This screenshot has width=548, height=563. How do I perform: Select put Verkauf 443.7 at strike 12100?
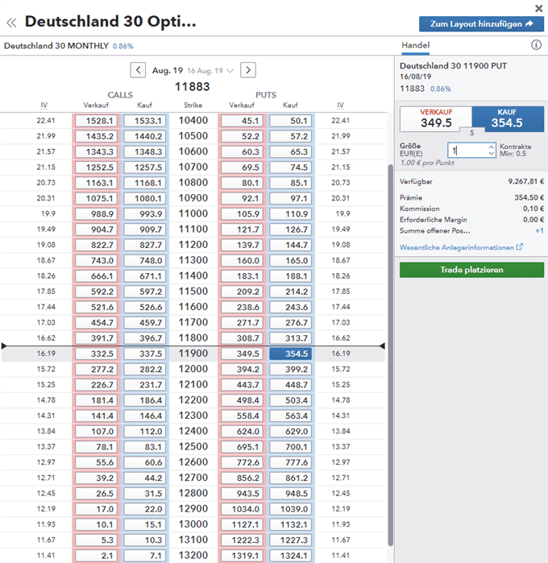coord(242,384)
